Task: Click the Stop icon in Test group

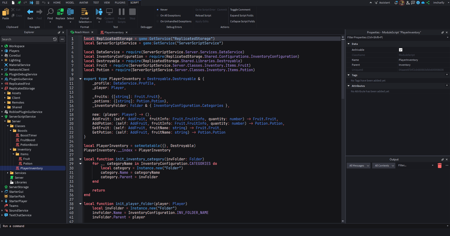Action: click(132, 12)
